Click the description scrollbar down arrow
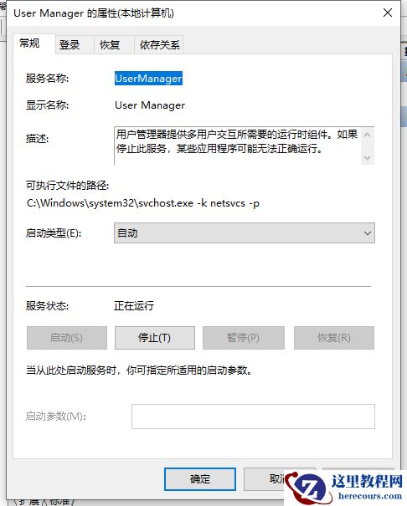 coord(368,158)
